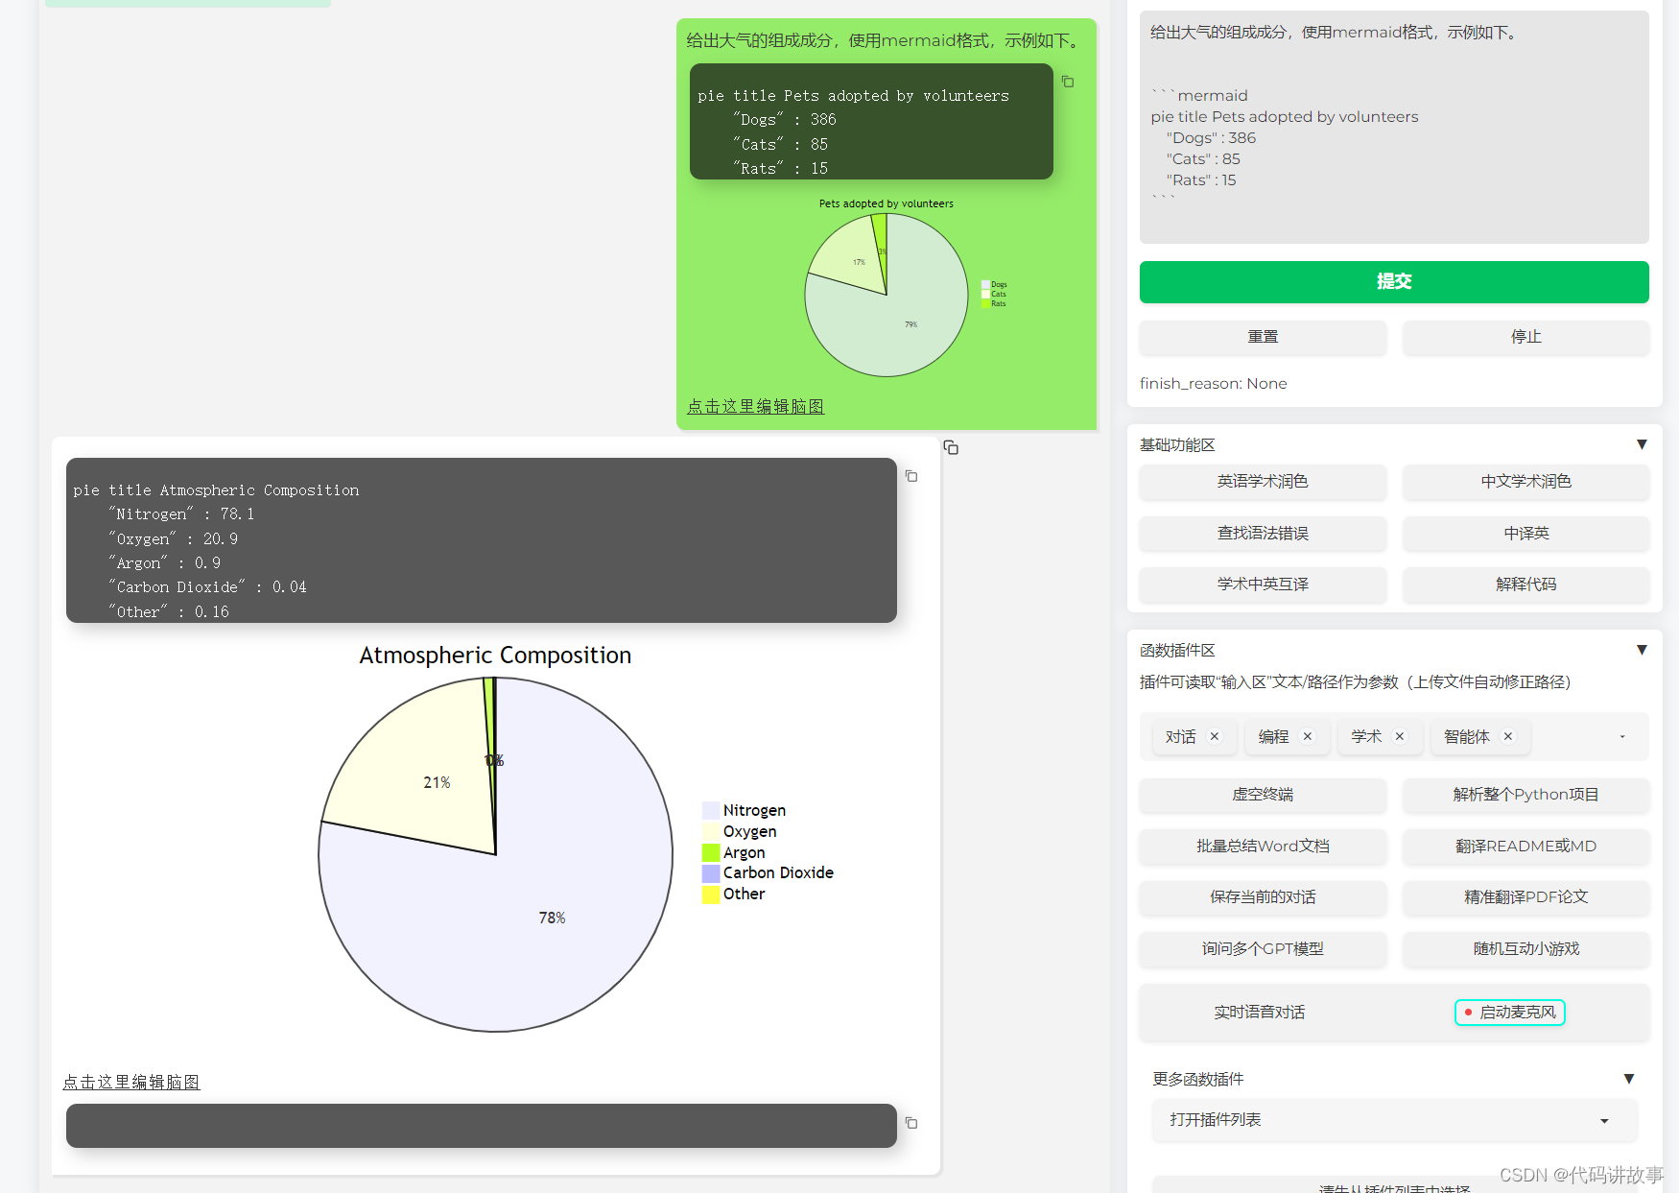Remove the 编程 tag
1679x1193 pixels.
tap(1307, 736)
